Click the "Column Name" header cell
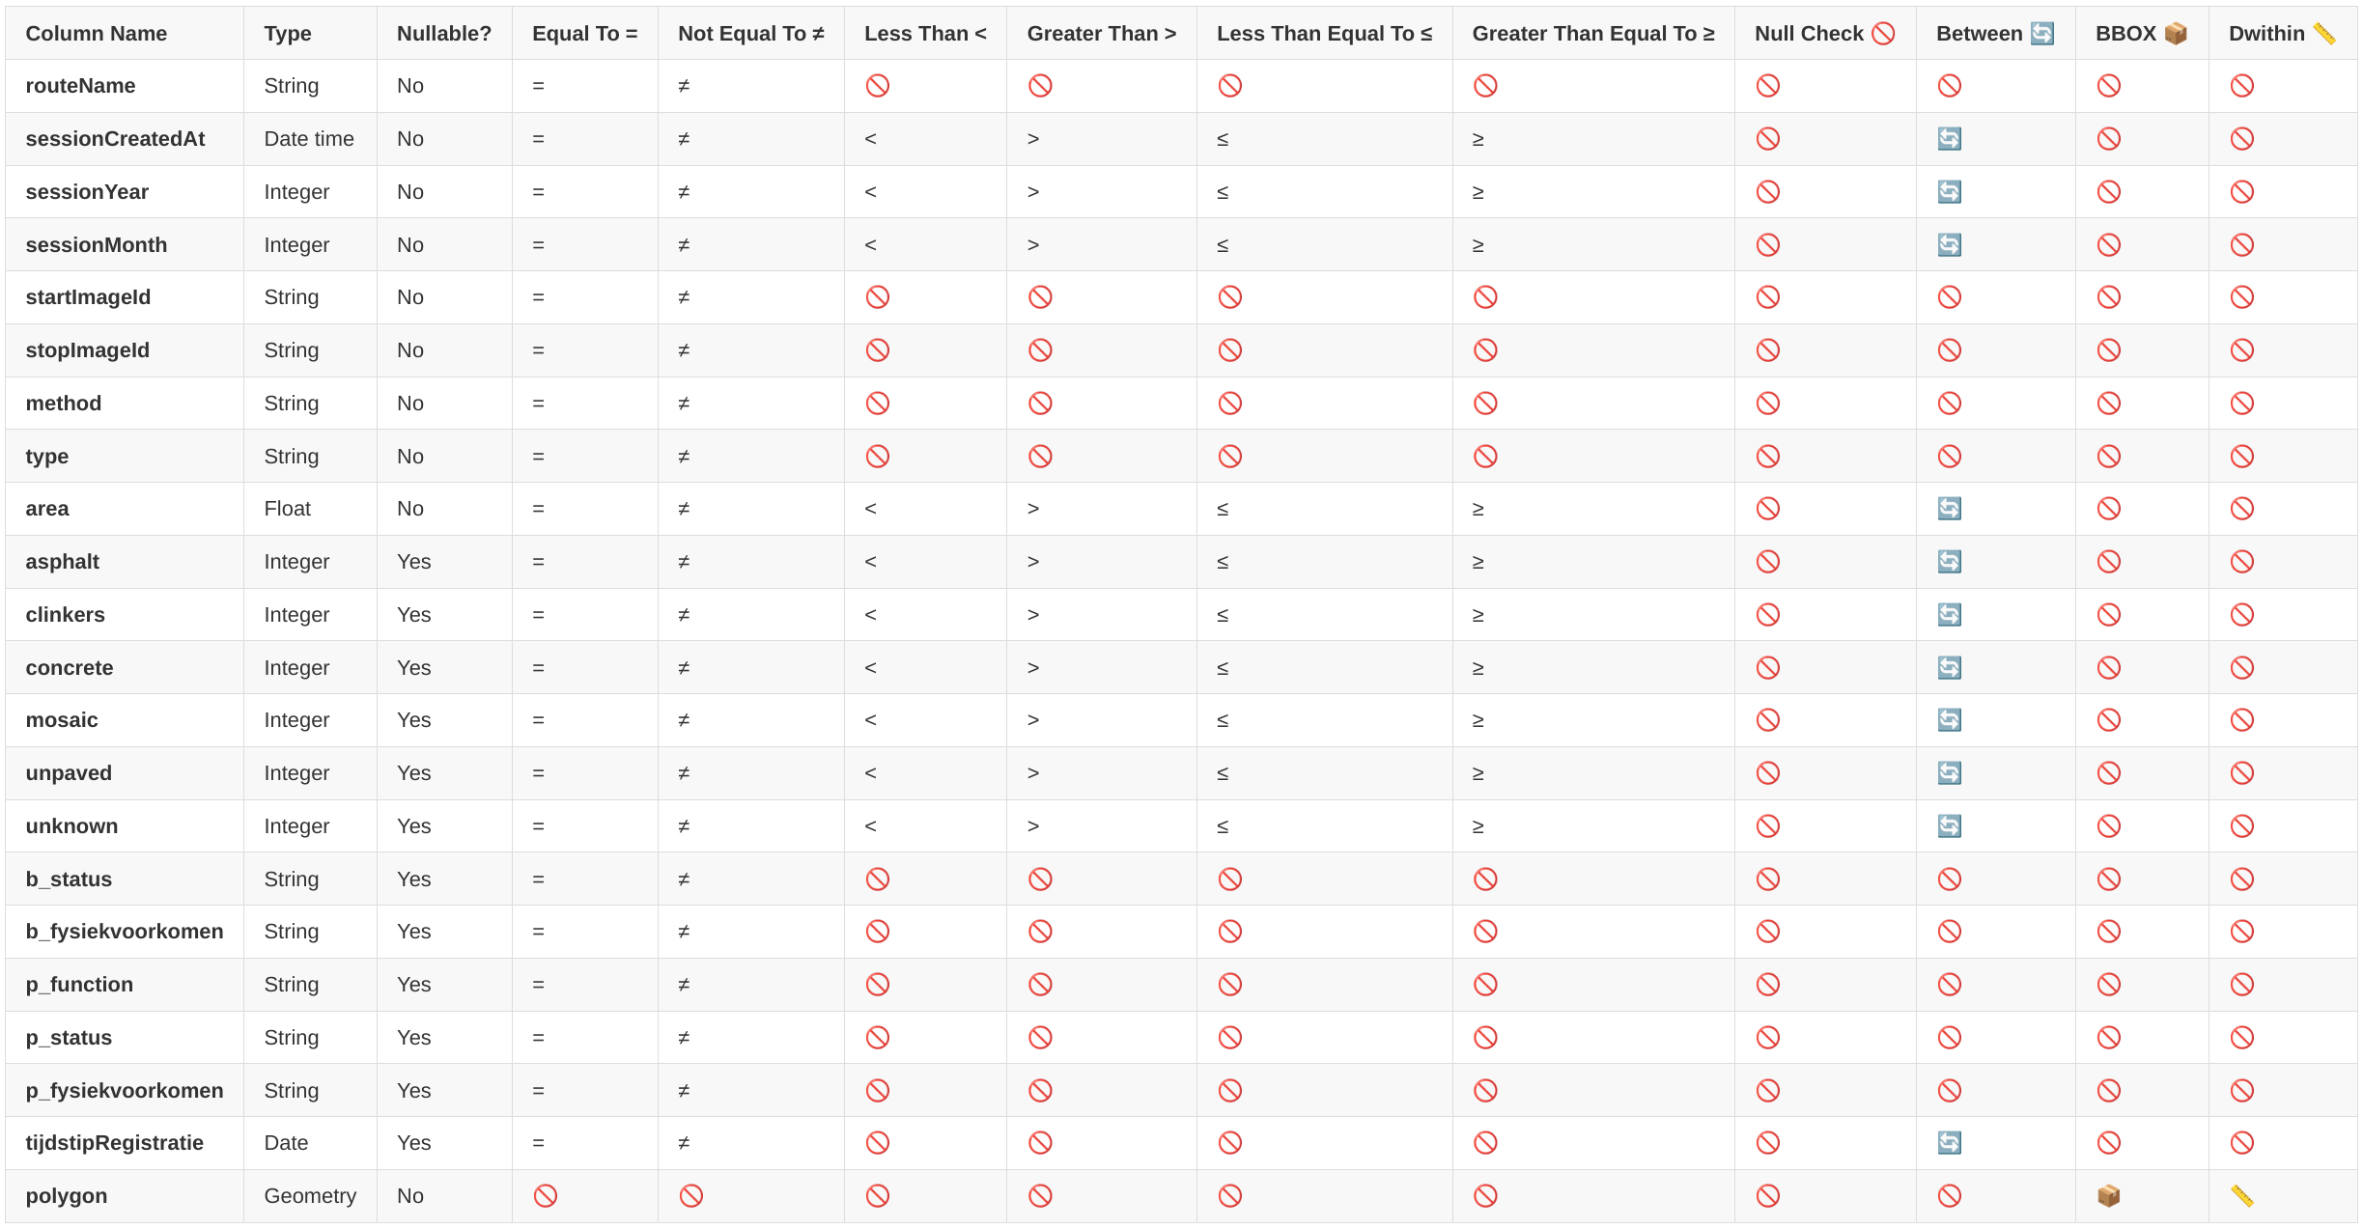The height and width of the screenshot is (1228, 2364). click(x=97, y=34)
